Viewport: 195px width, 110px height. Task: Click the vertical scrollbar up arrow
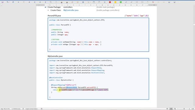(194, 5)
